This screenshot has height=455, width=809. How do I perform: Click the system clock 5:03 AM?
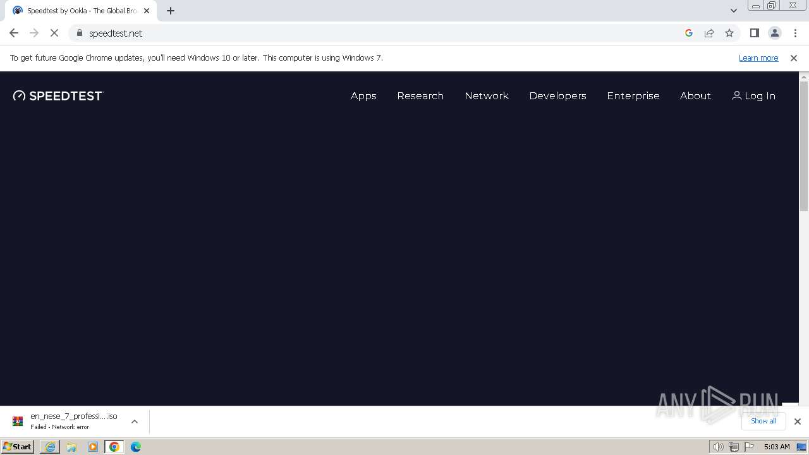(777, 447)
